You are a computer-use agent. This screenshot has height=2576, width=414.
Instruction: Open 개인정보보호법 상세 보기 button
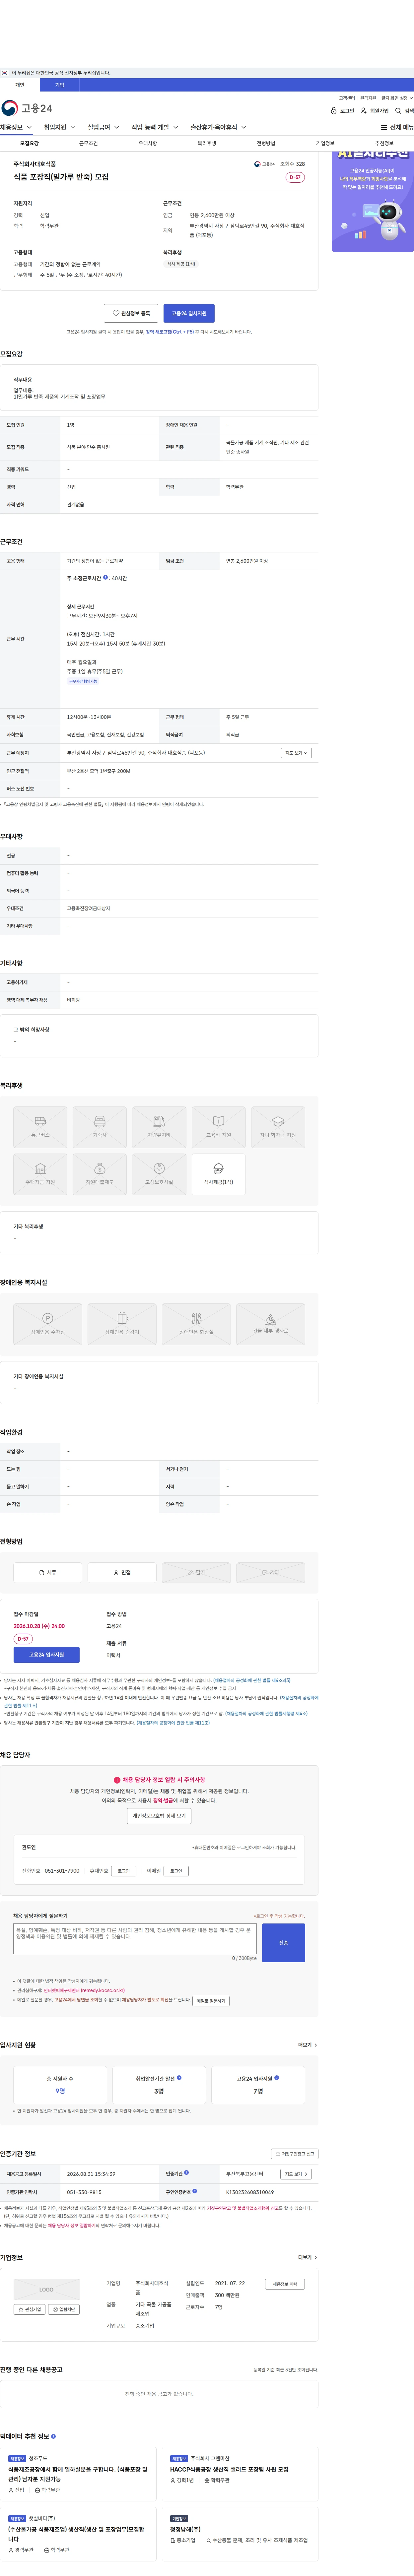click(x=159, y=1816)
